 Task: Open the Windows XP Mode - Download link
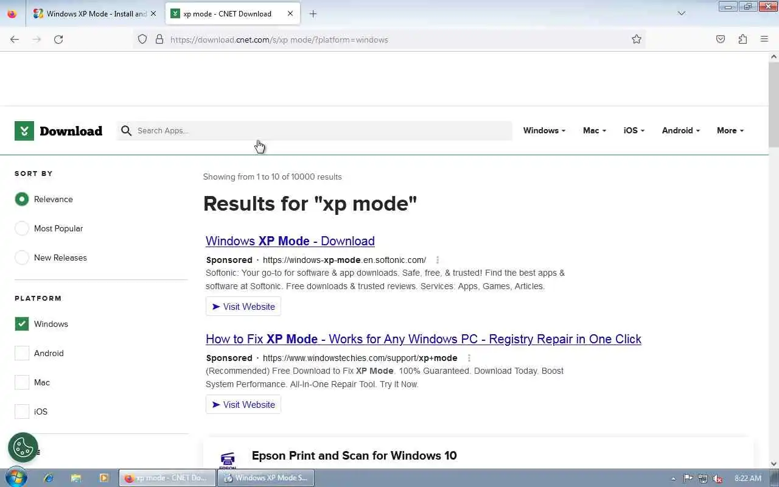point(290,241)
